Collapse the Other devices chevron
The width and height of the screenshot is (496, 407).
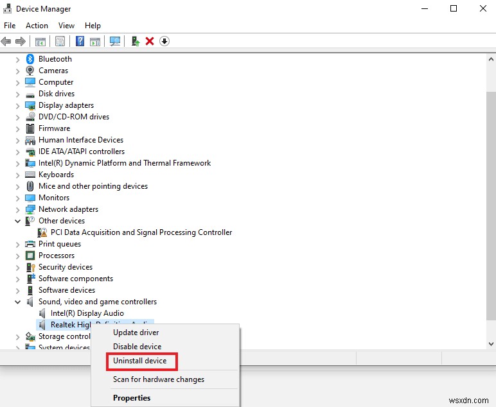tap(18, 221)
